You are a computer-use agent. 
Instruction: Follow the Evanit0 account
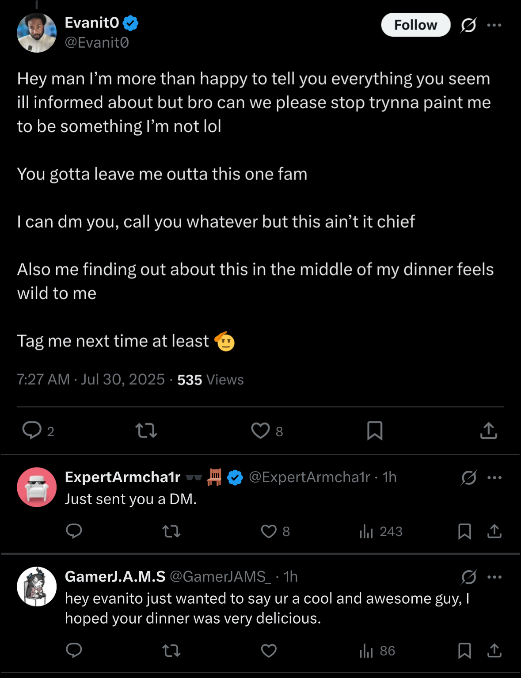point(415,25)
